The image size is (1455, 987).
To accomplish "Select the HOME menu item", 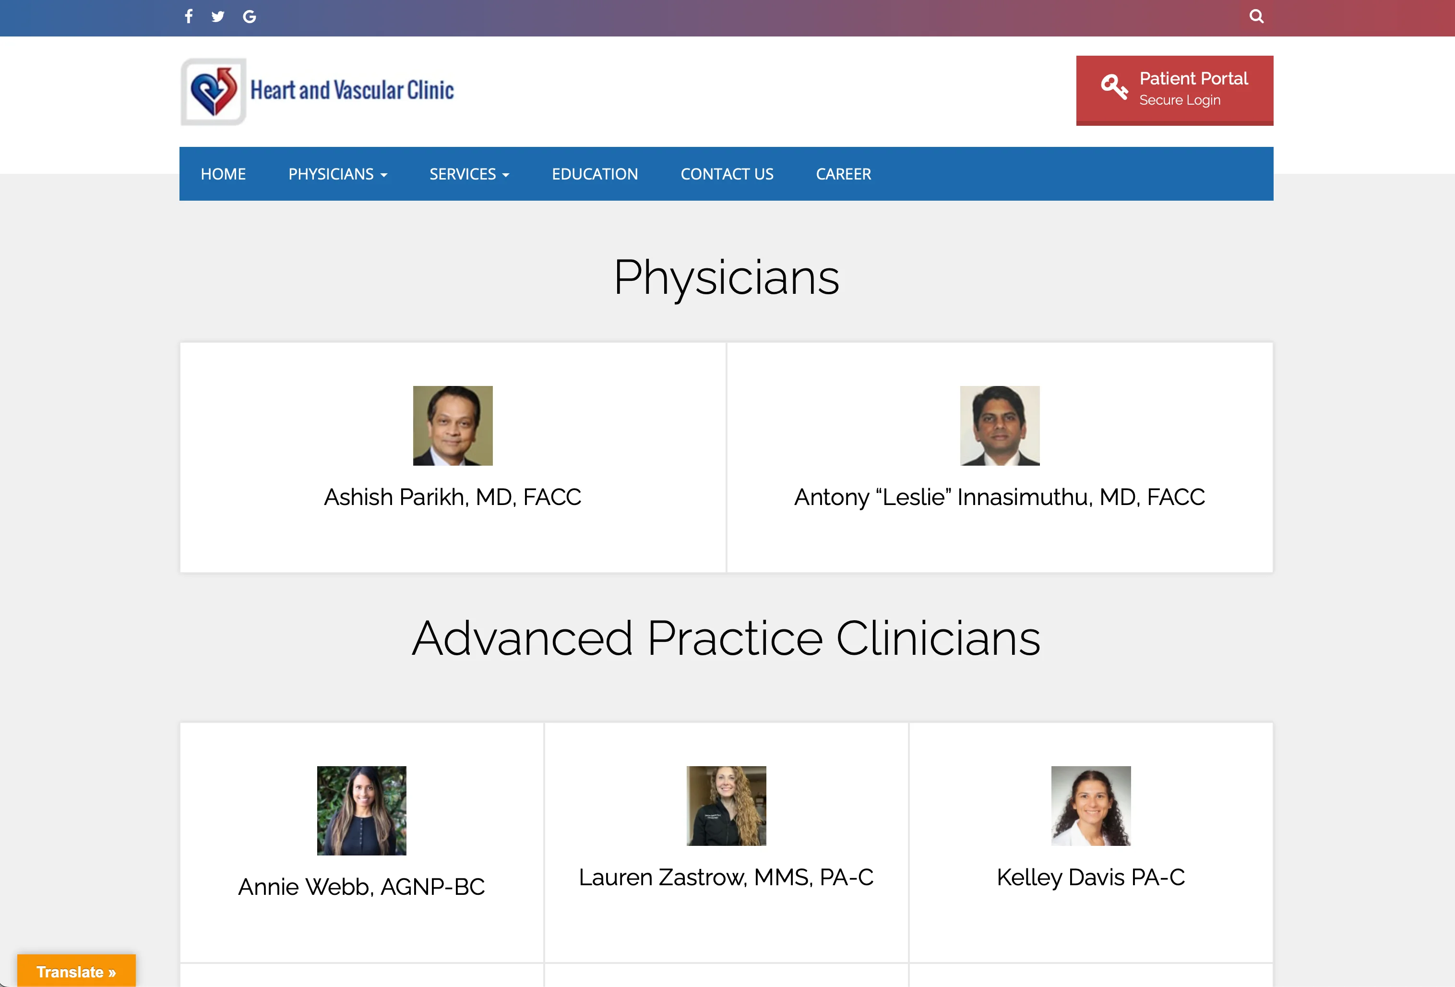I will coord(223,173).
